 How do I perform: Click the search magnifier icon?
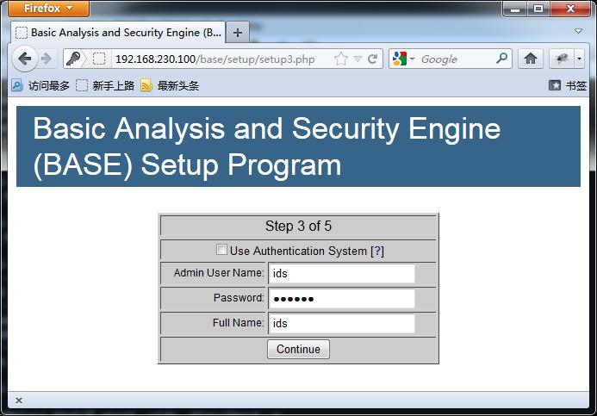[x=502, y=59]
